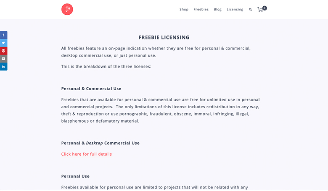Image resolution: width=328 pixels, height=191 pixels.
Task: Share page via Facebook sidebar icon
Action: 3,35
